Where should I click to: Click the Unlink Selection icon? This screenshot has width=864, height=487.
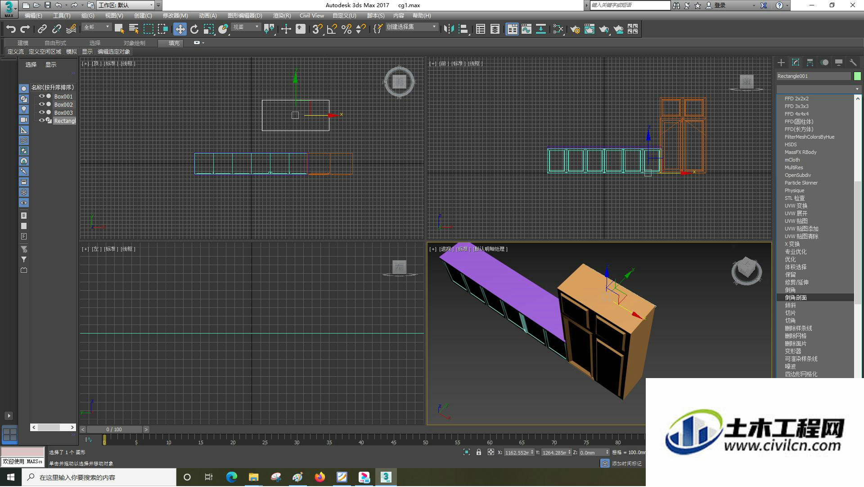[x=56, y=29]
